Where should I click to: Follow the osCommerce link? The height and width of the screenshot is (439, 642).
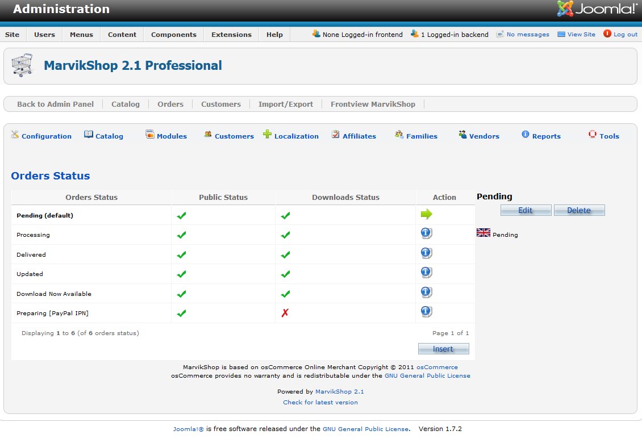coord(437,367)
